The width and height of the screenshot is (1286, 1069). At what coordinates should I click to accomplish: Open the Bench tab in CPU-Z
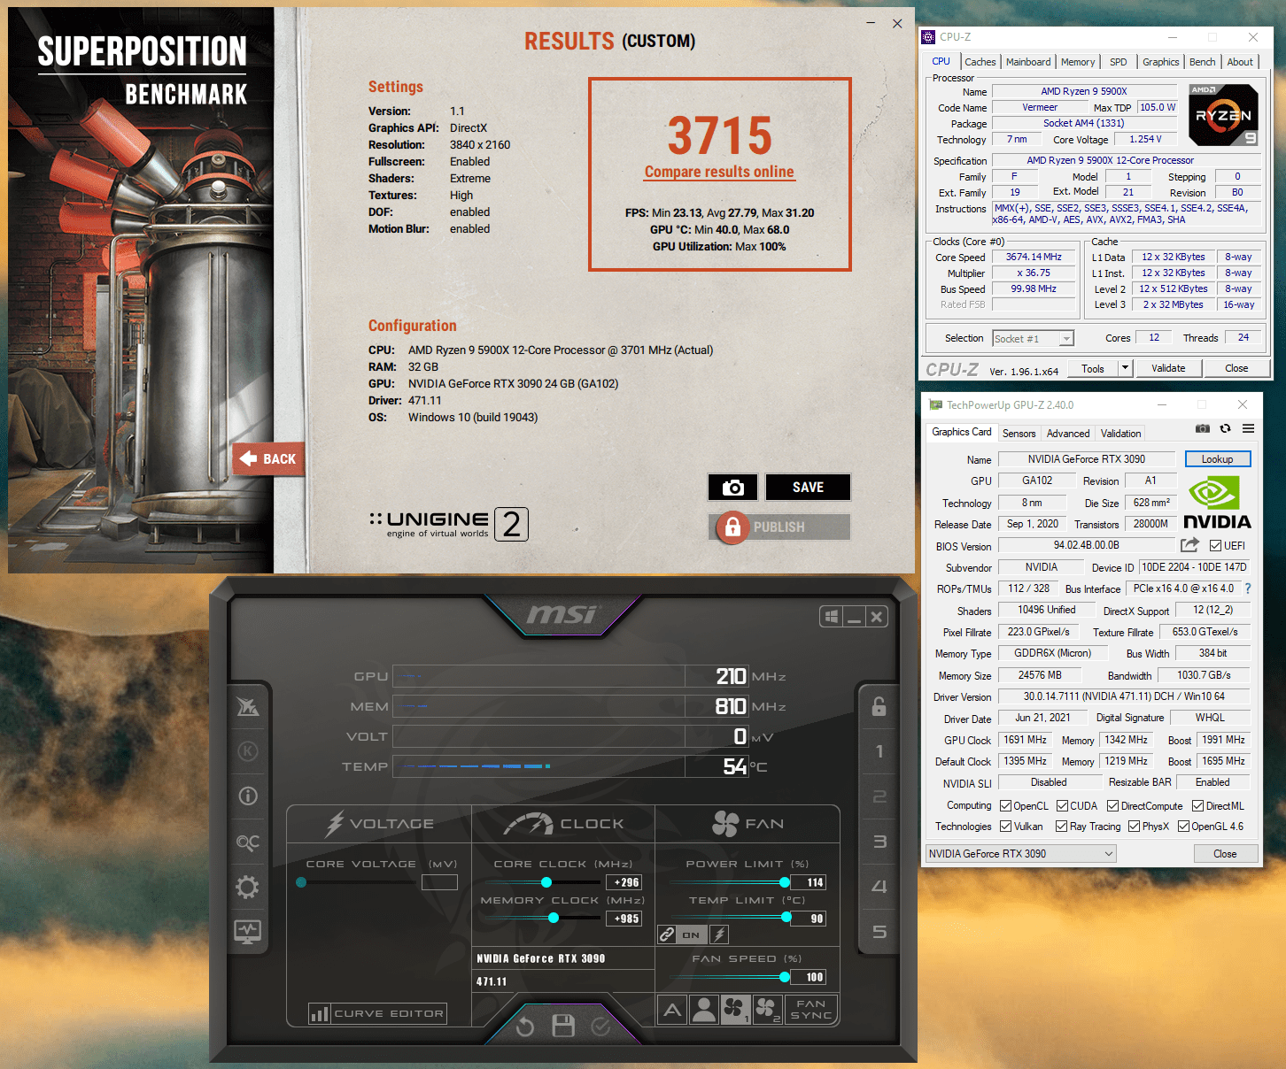1202,62
